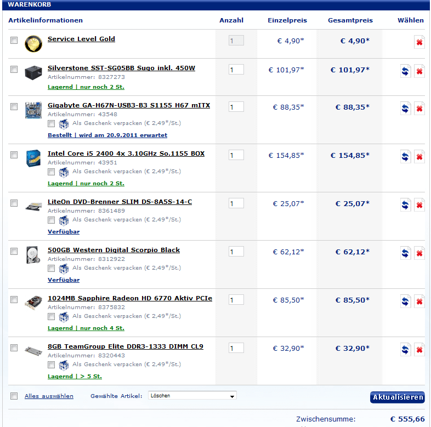Viewport: 431px width, 427px height.
Task: Click the Aktualisieren button
Action: (x=397, y=397)
